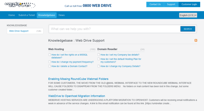Open the News section
204x111 pixels.
[61, 15]
